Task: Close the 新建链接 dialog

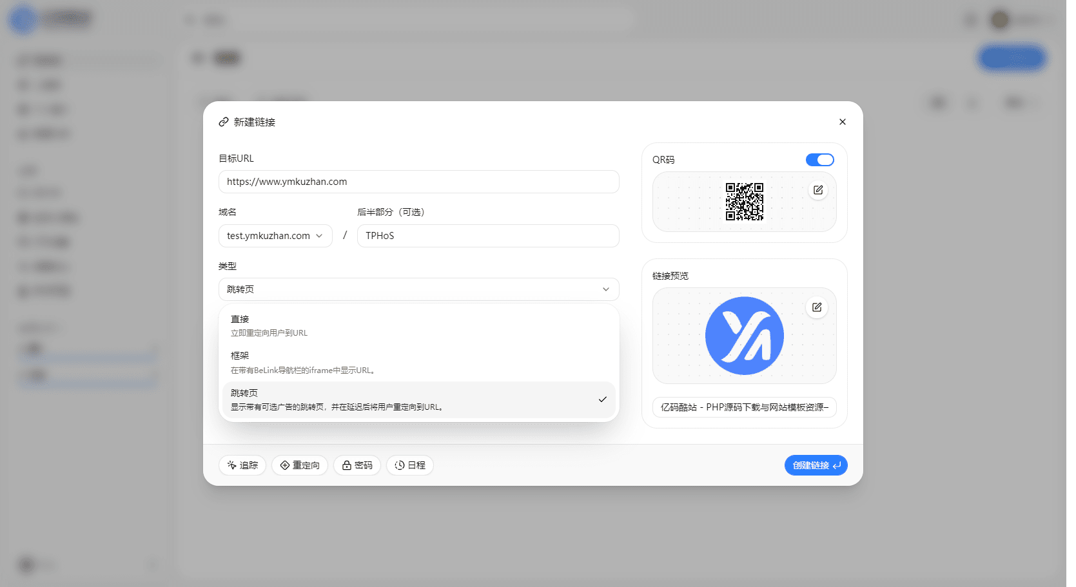Action: [x=842, y=122]
